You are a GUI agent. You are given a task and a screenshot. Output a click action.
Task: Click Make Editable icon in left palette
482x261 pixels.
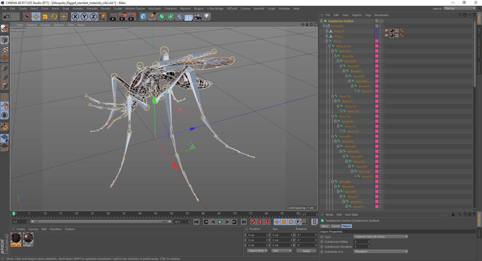click(5, 29)
